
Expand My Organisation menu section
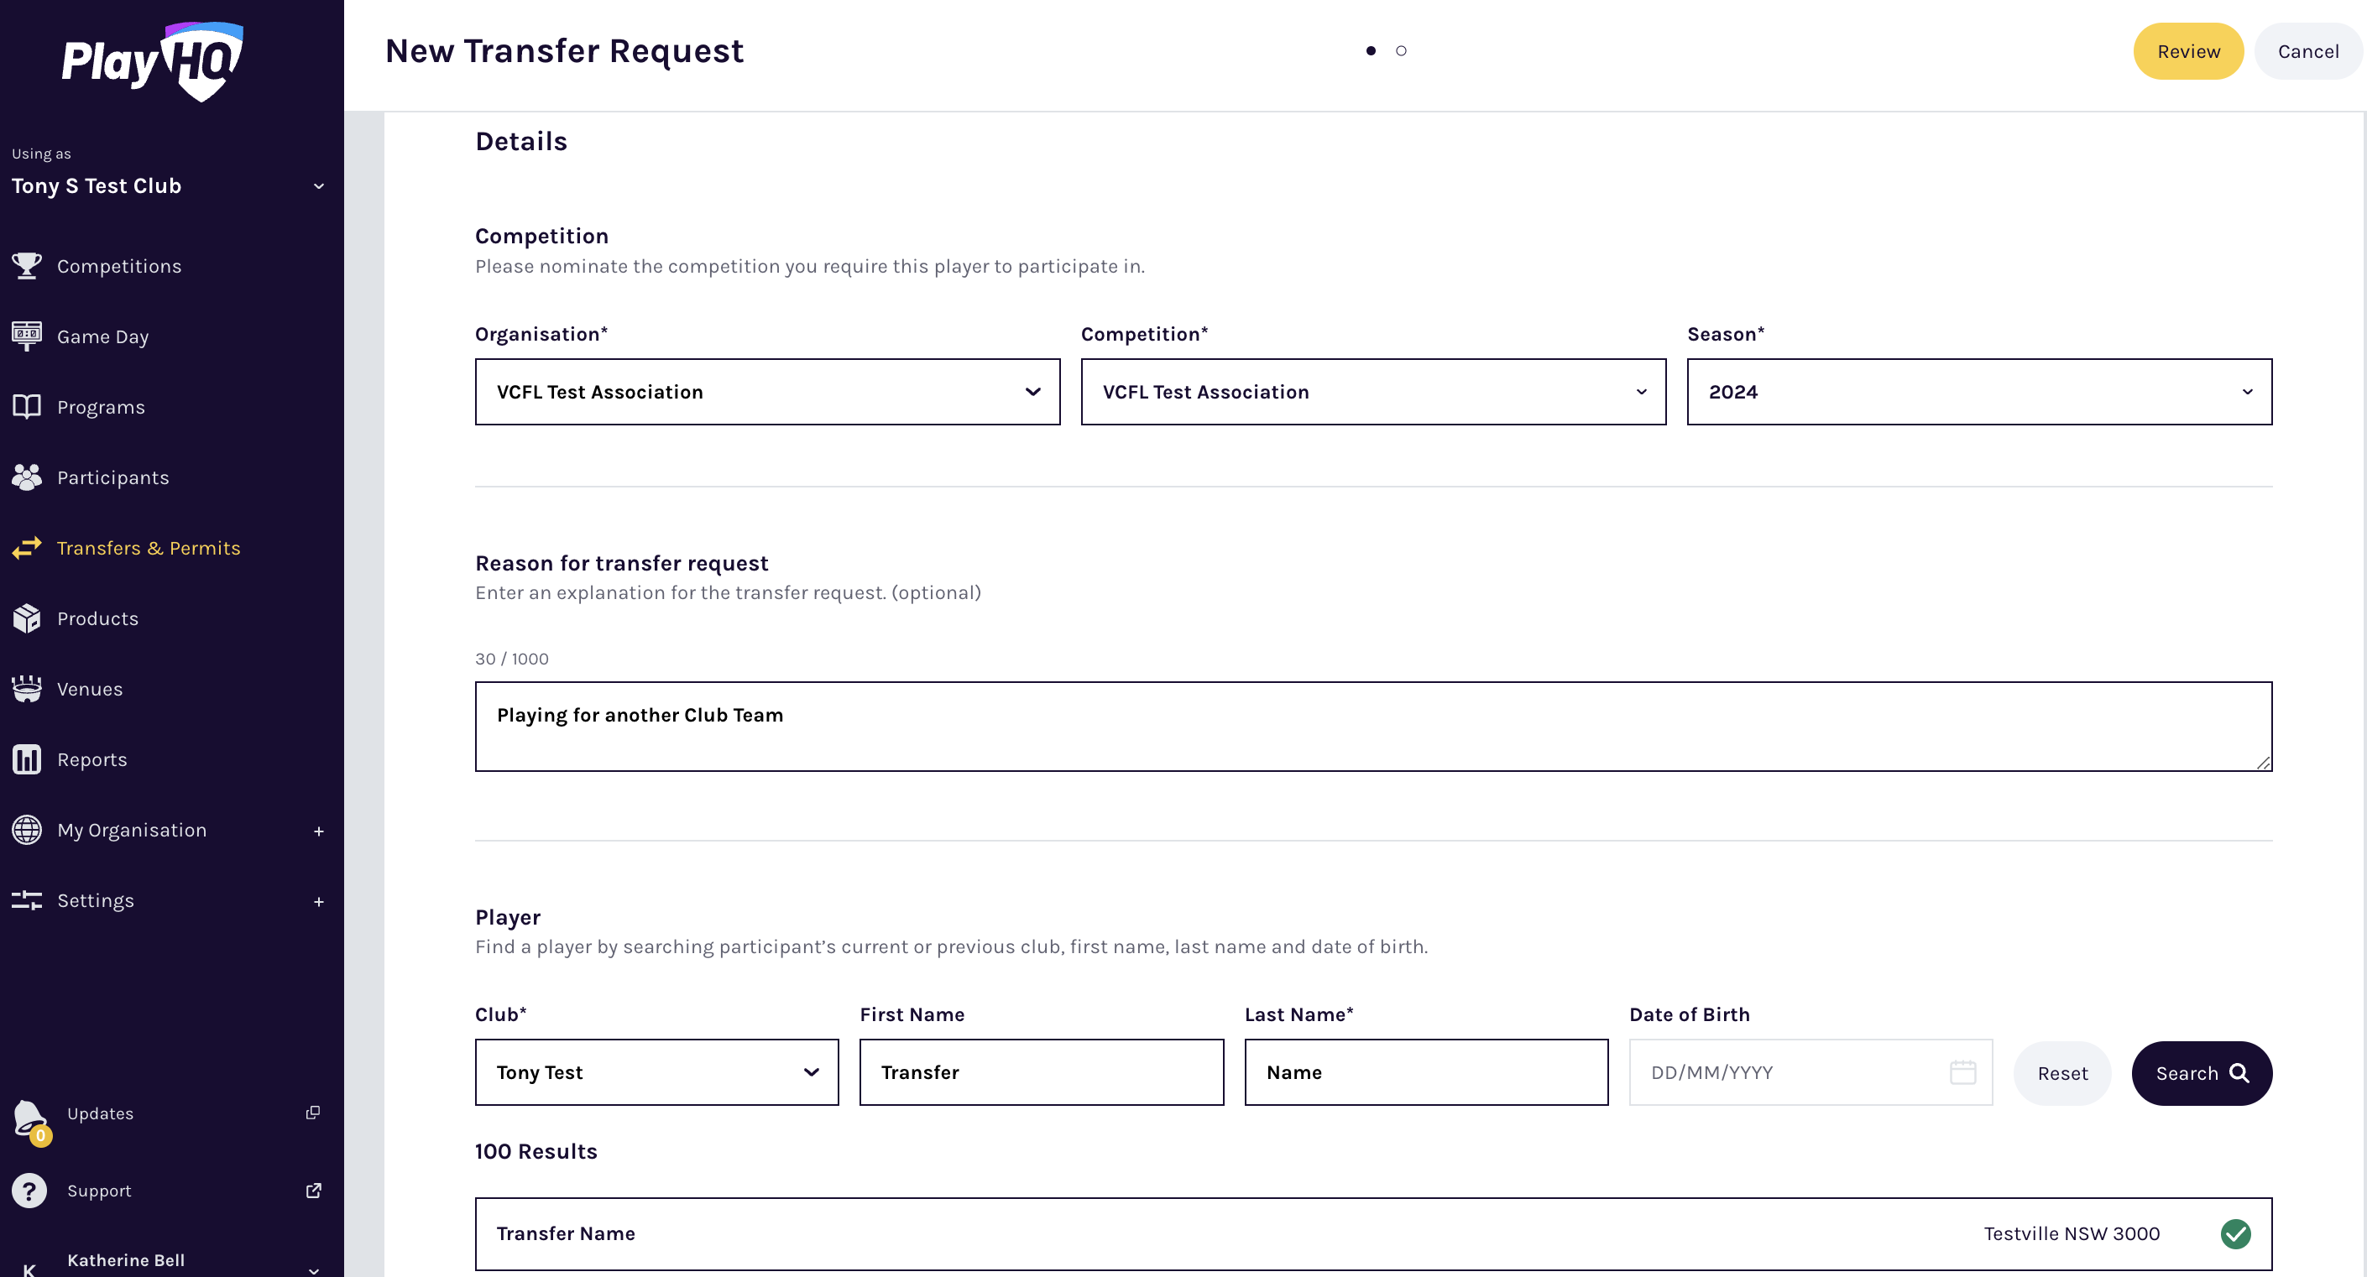point(318,831)
